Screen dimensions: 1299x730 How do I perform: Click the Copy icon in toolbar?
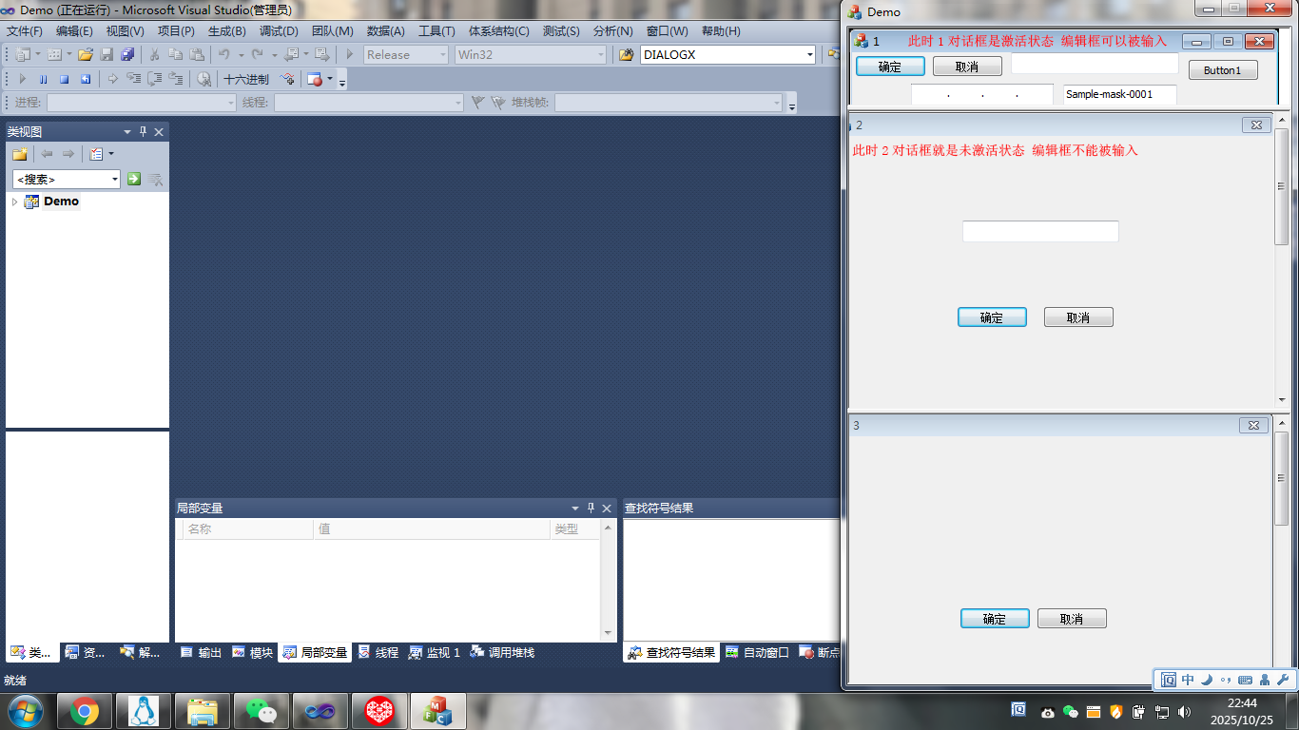tap(176, 54)
